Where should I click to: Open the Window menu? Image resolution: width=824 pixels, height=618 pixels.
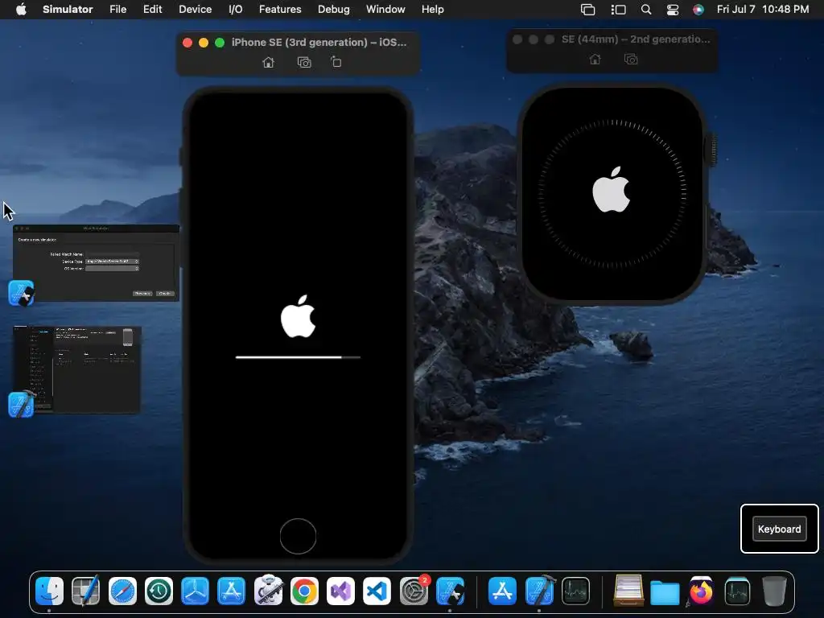385,10
